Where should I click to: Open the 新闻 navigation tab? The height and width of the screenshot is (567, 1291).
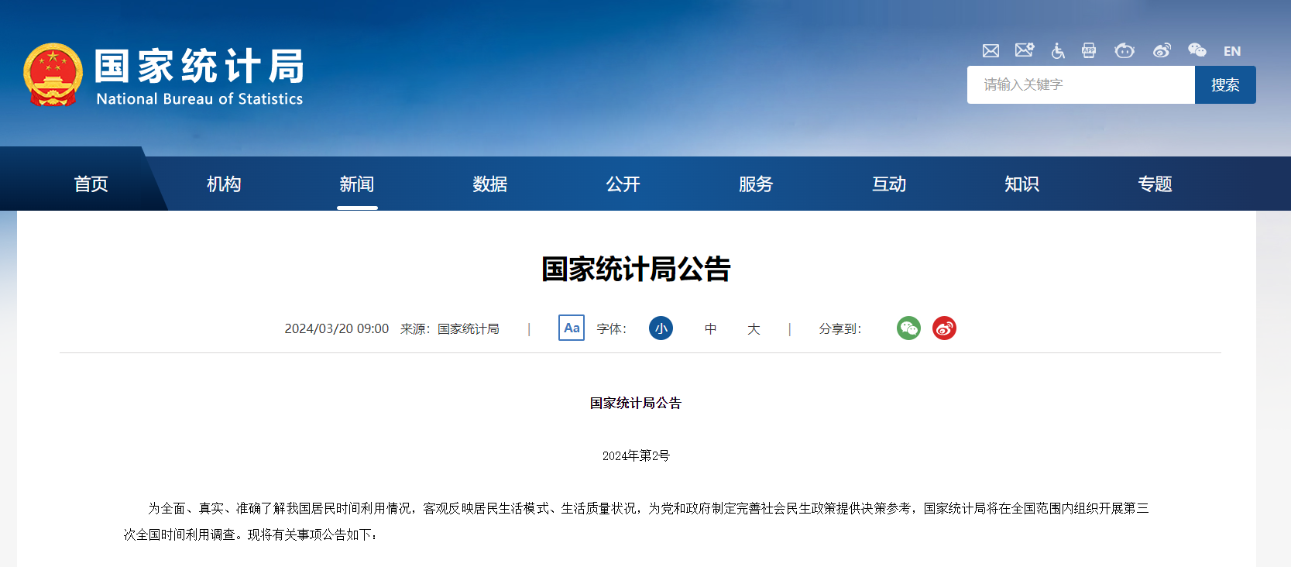click(x=357, y=184)
